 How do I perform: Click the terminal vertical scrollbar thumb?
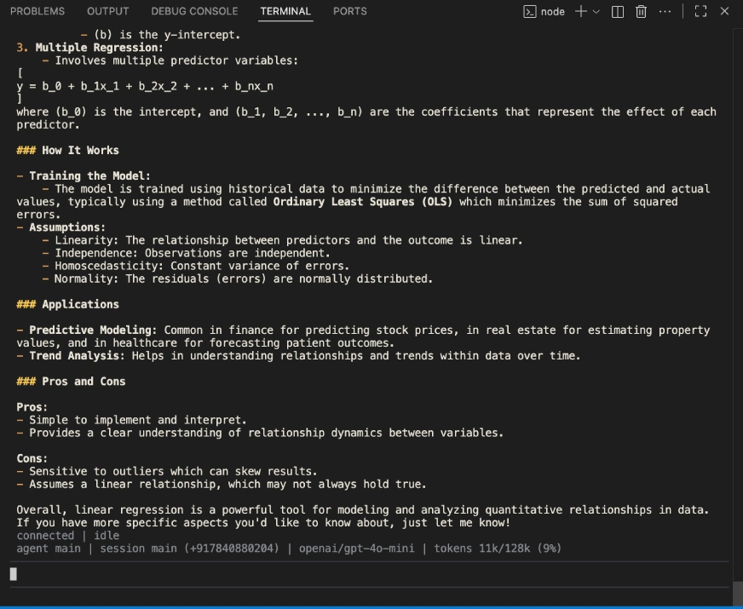[737, 593]
